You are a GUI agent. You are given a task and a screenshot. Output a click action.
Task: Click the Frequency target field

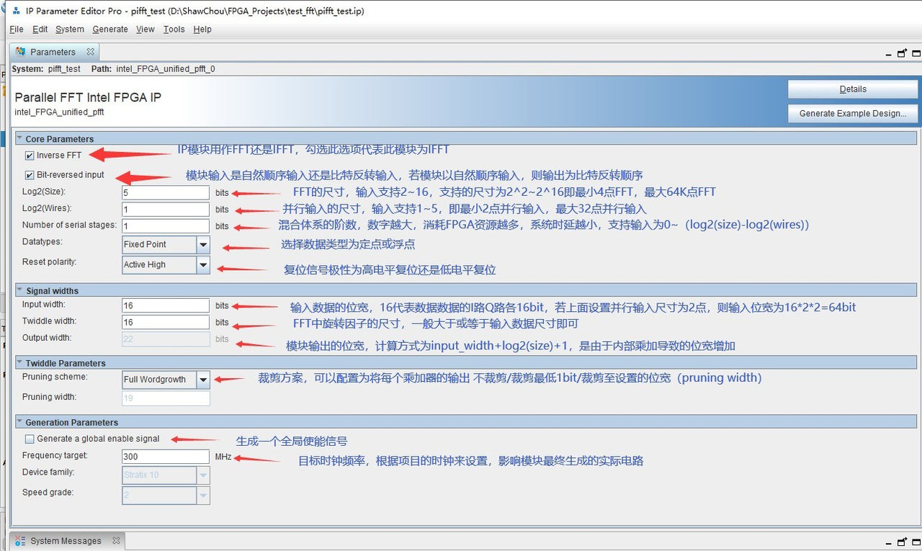pyautogui.click(x=166, y=457)
